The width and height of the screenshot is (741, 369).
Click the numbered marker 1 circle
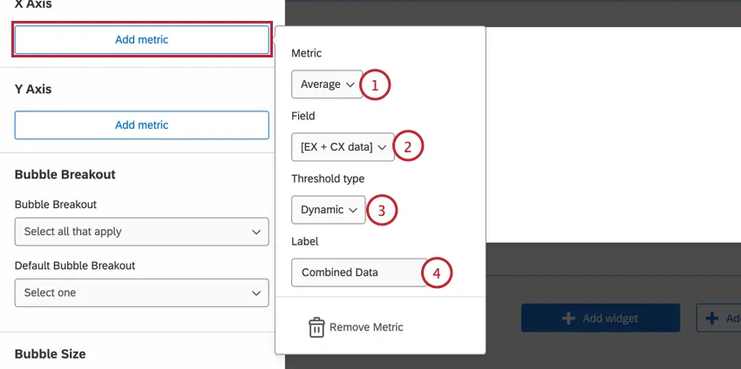coord(375,84)
